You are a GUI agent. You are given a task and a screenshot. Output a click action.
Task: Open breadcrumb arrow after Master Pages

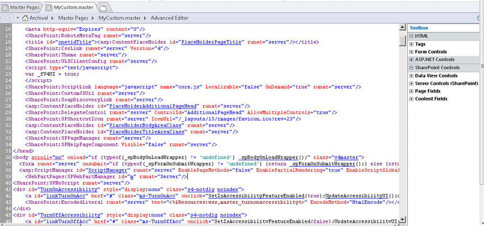(93, 18)
